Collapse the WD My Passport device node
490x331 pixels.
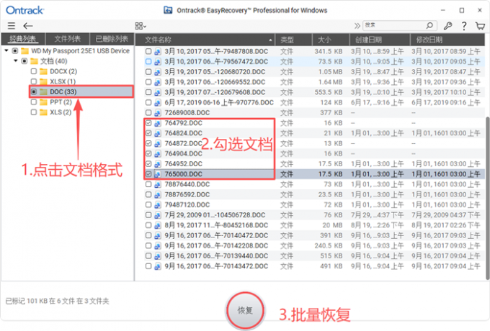pyautogui.click(x=6, y=50)
